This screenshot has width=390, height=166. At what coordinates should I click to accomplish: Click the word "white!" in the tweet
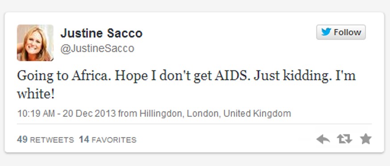click(36, 94)
